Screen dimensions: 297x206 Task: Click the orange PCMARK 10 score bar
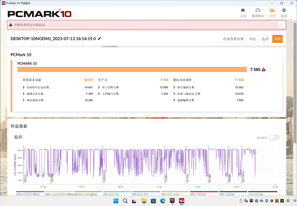pos(132,70)
